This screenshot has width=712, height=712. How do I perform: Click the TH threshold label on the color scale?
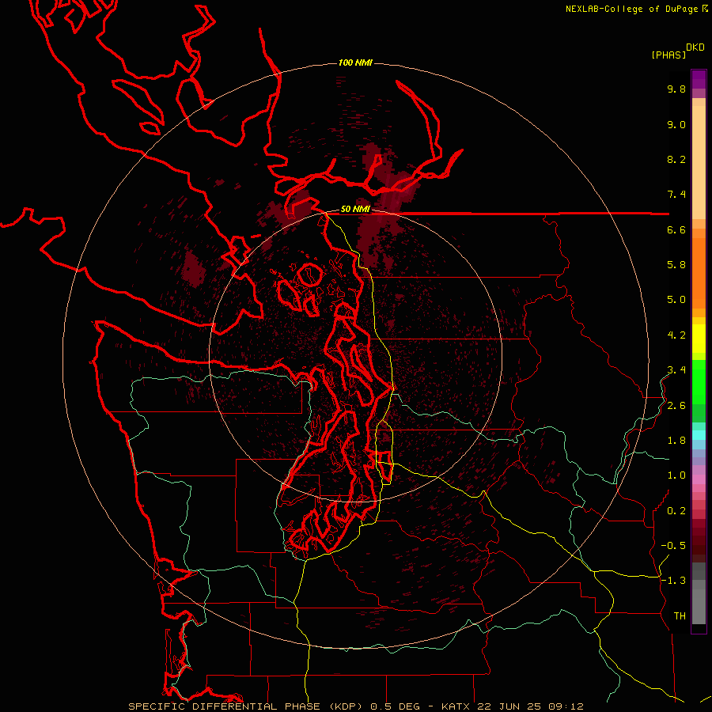coord(680,616)
